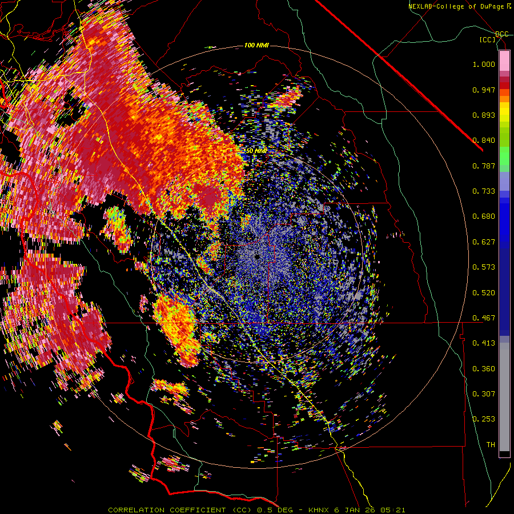Pick the light pink swatch atop the color bar

pos(504,61)
